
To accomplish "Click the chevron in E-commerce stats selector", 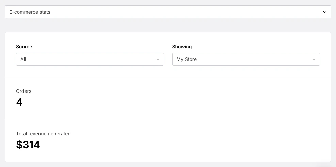I will point(324,12).
